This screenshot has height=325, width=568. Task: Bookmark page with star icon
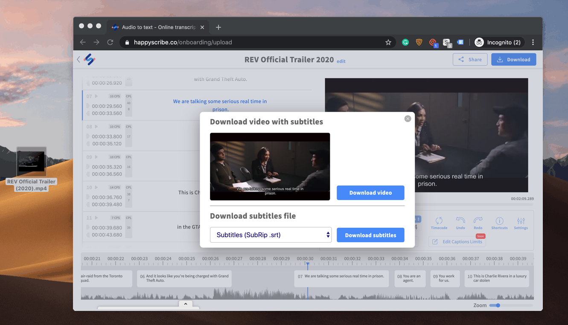388,42
